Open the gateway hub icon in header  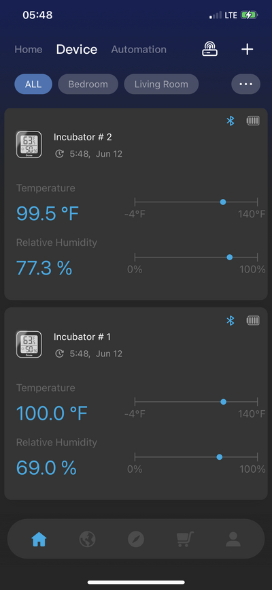click(210, 49)
